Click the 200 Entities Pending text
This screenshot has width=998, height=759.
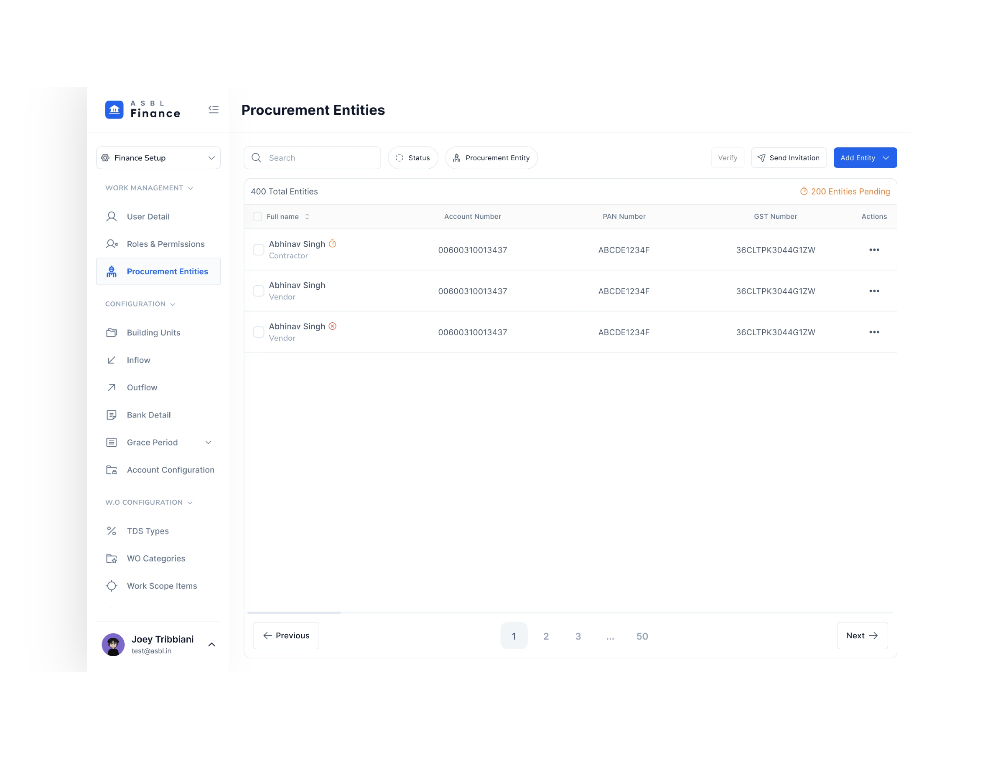(850, 191)
